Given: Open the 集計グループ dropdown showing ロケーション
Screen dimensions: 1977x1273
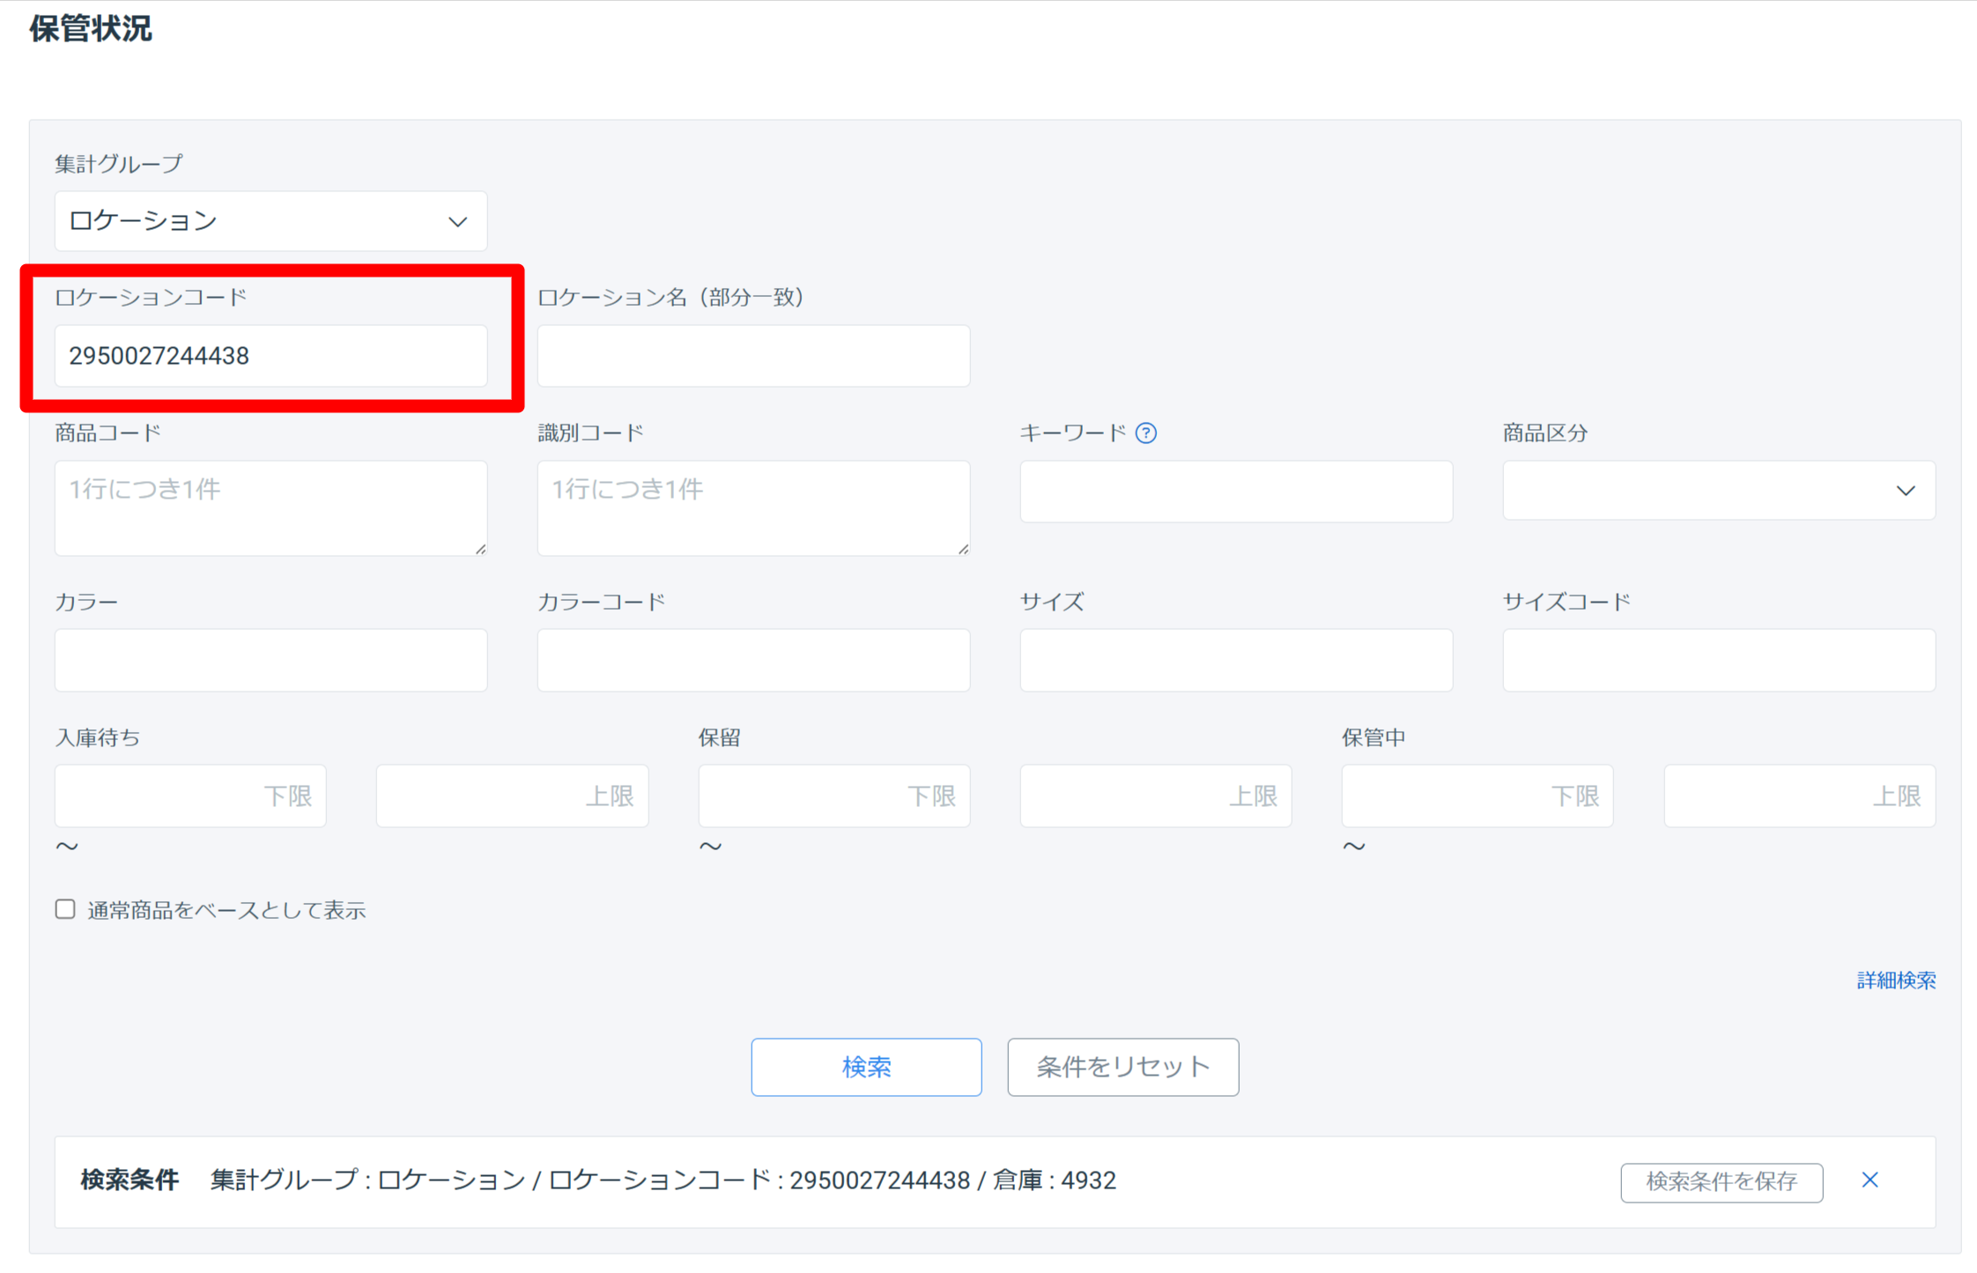Looking at the screenshot, I should (270, 221).
